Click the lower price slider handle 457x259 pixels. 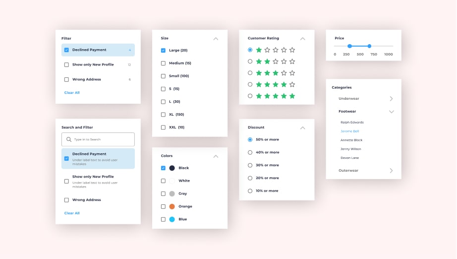[x=349, y=46]
